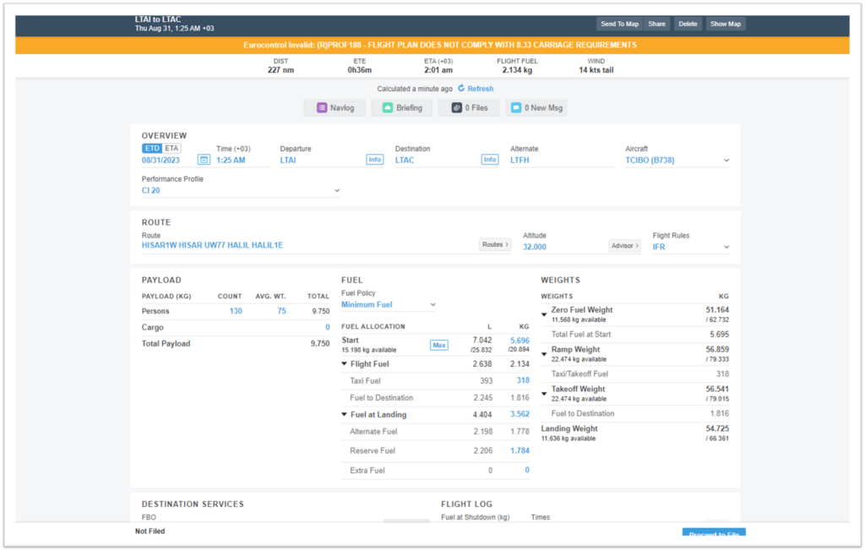Open Navlog via its purple icon
Viewport: 865px width, 551px height.
click(x=322, y=107)
